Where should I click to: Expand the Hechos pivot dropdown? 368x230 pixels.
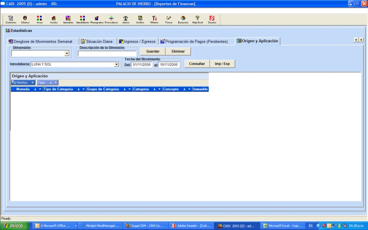(x=33, y=83)
